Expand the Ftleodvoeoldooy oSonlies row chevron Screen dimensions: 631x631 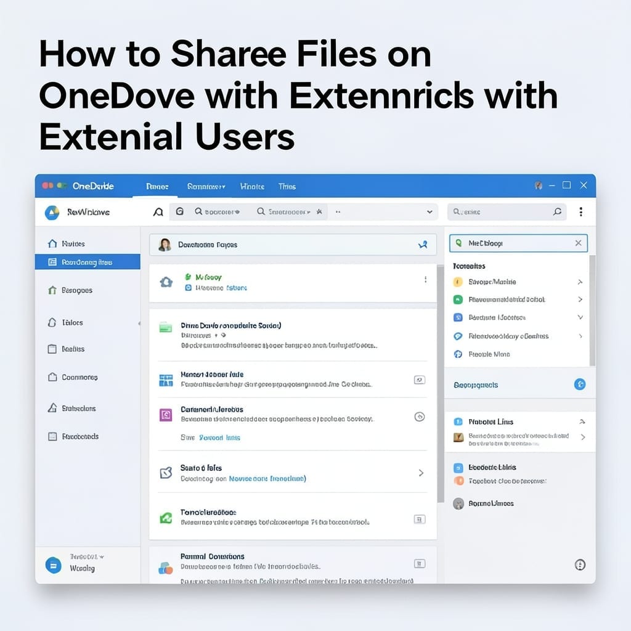(x=580, y=336)
